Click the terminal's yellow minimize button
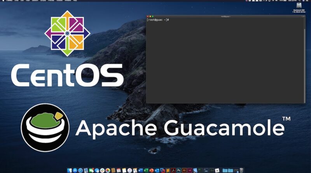This screenshot has width=311, height=173. coord(150,16)
